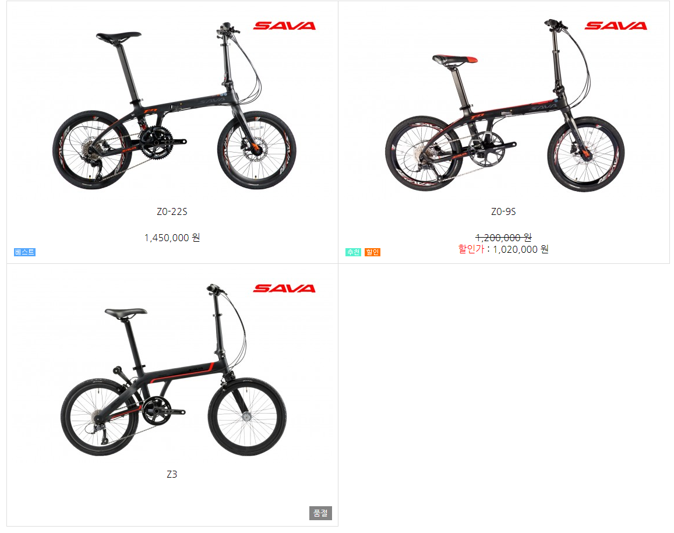Click the front wheel of Z3 bike

(247, 416)
